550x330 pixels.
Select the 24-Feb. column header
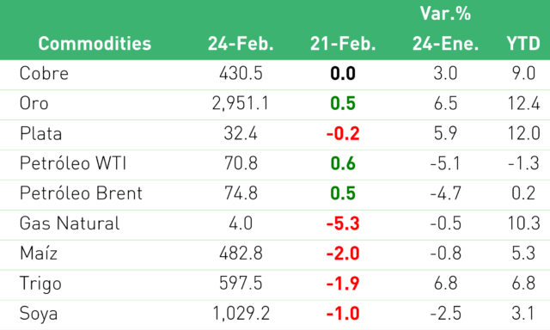(x=241, y=44)
